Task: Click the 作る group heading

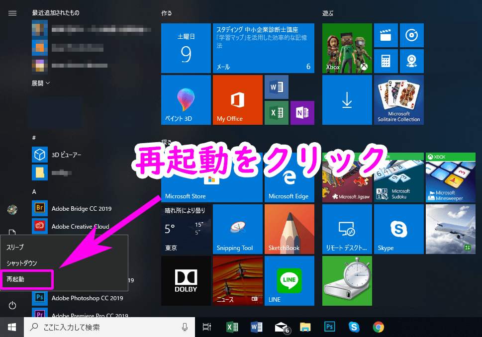Action: (x=167, y=13)
